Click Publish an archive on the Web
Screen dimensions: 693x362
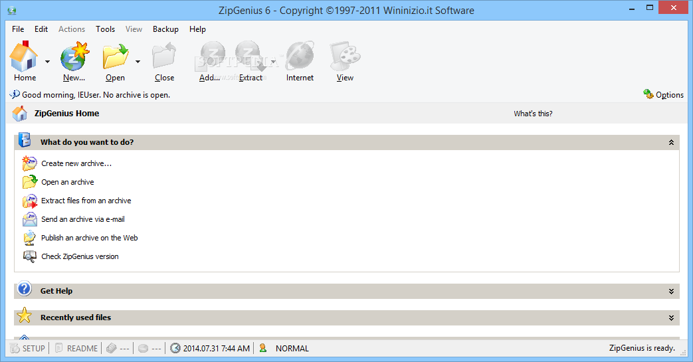point(90,238)
